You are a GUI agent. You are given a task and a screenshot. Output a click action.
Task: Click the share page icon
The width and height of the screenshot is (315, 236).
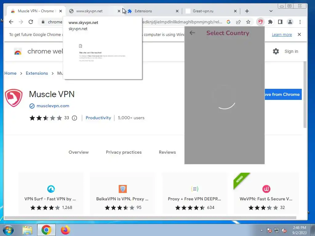pos(238,22)
